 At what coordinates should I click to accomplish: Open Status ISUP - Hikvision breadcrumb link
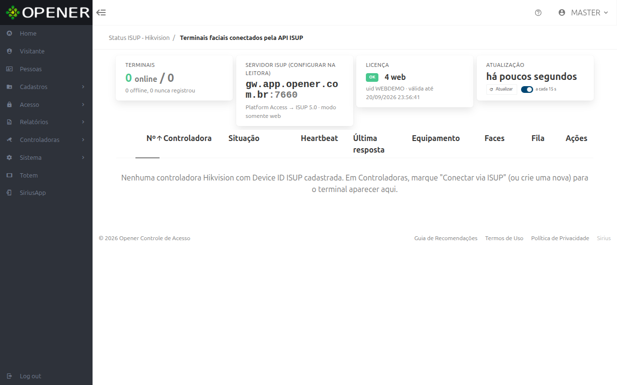[139, 38]
